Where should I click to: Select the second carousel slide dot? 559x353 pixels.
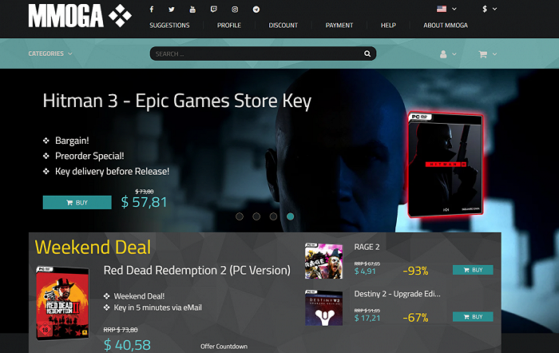256,216
